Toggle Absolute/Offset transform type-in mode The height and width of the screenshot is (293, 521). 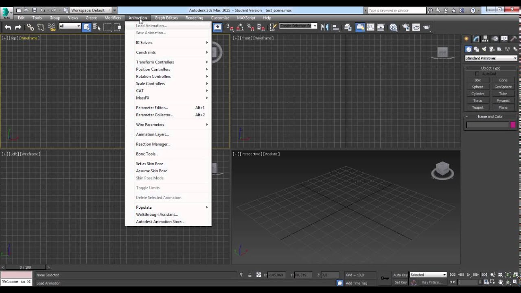tap(258, 275)
